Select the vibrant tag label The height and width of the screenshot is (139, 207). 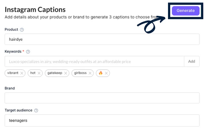point(13,73)
